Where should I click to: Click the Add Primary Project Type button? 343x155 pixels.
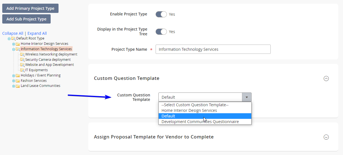[30, 8]
